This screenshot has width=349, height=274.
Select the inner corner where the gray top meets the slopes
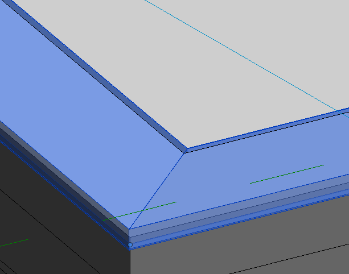tap(186, 151)
